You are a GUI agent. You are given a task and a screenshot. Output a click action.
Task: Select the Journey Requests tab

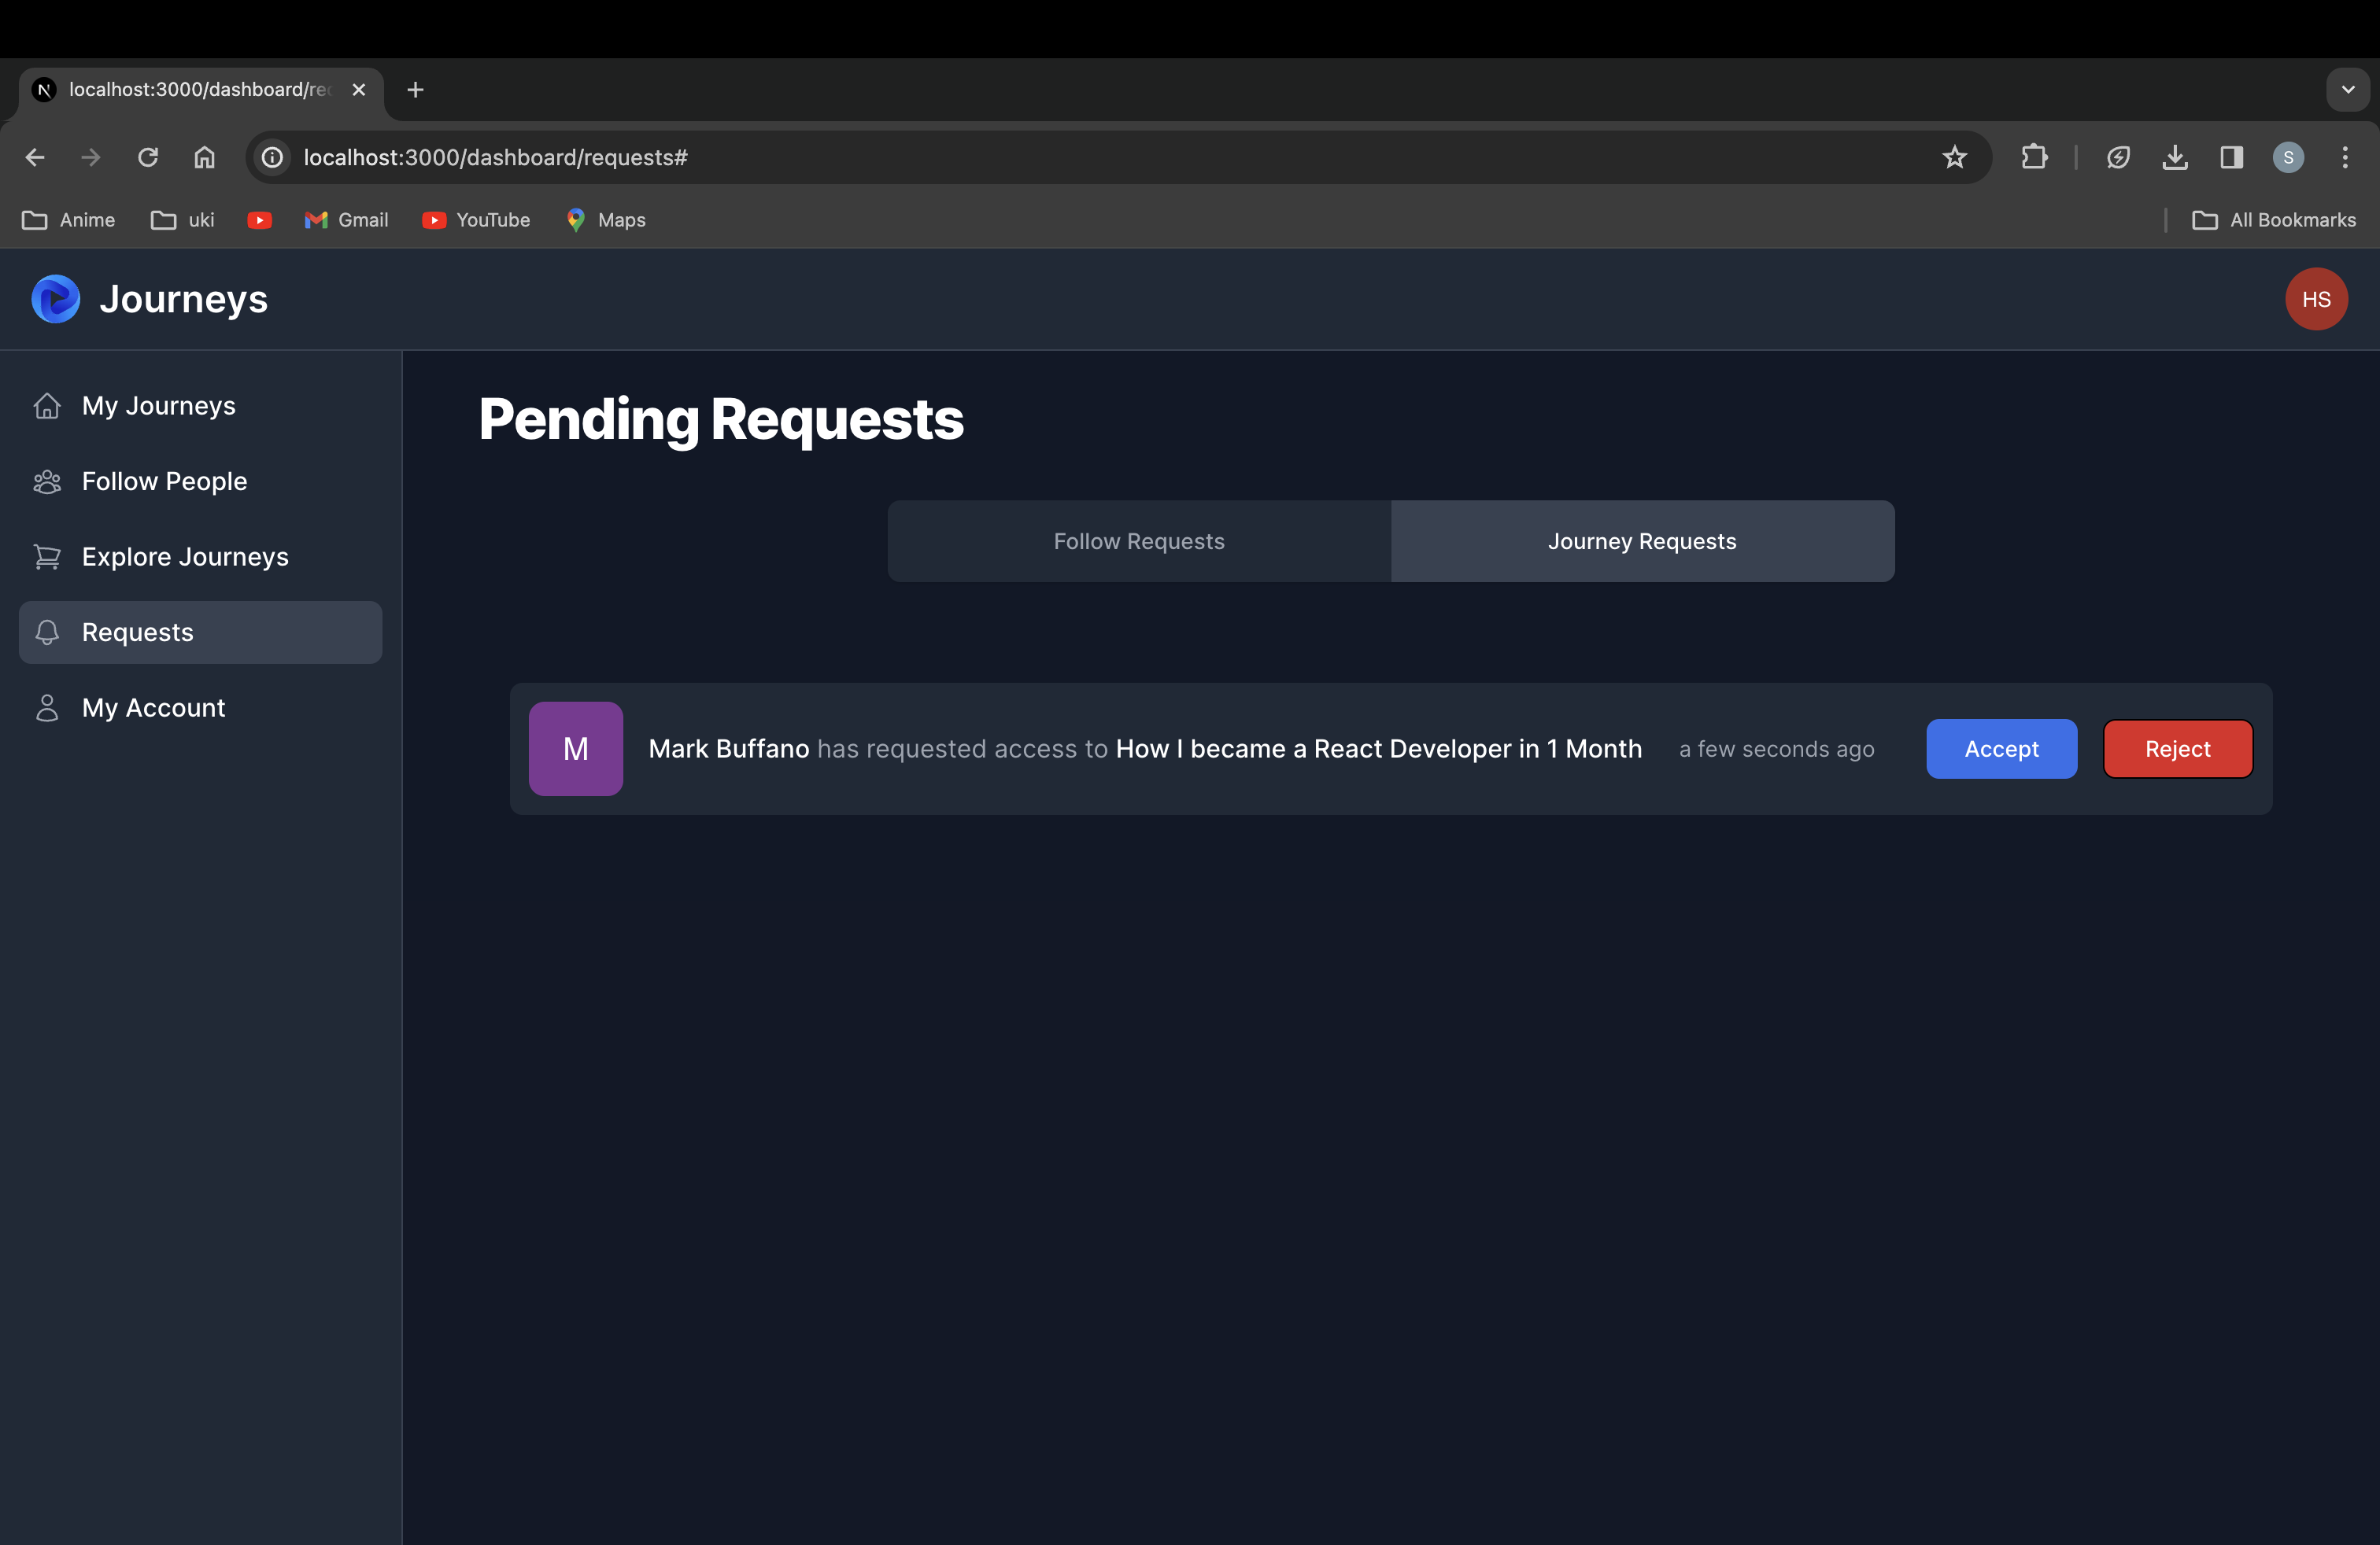(1641, 542)
